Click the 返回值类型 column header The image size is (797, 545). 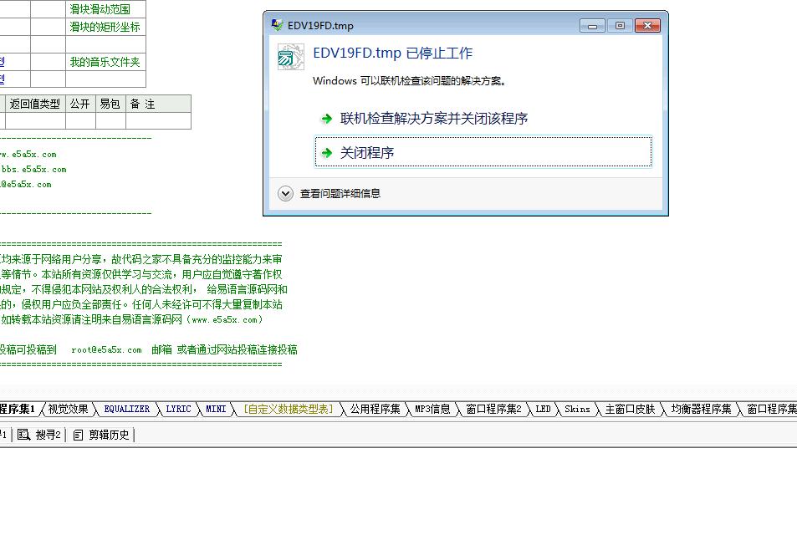pyautogui.click(x=35, y=104)
